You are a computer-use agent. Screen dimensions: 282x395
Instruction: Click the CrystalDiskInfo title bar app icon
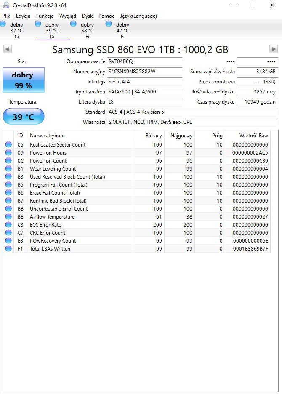(6, 5)
